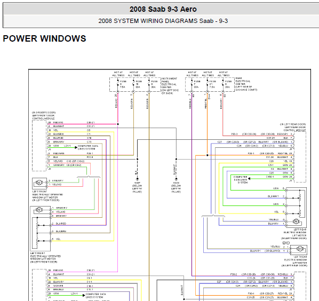Click the 'F20-3' label on the red RED/GRY wire
This screenshot has height=301, width=319.
(234, 134)
